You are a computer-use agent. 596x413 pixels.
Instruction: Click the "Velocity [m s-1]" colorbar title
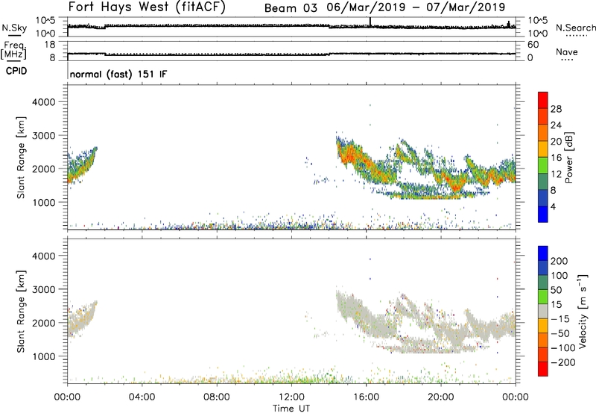click(x=583, y=311)
